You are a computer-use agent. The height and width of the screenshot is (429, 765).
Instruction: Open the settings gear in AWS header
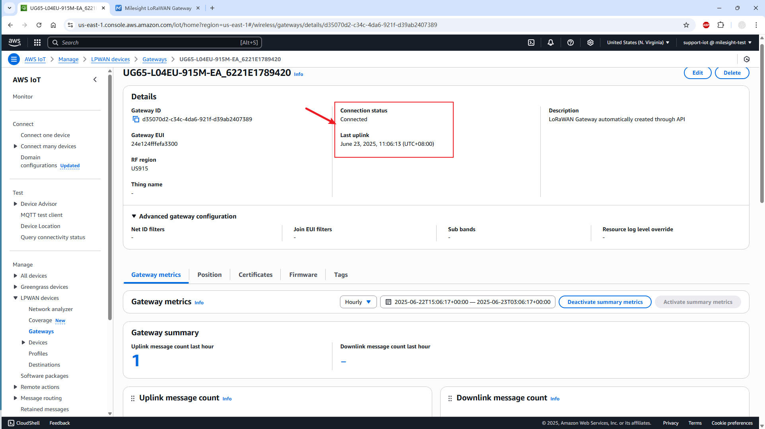[590, 43]
